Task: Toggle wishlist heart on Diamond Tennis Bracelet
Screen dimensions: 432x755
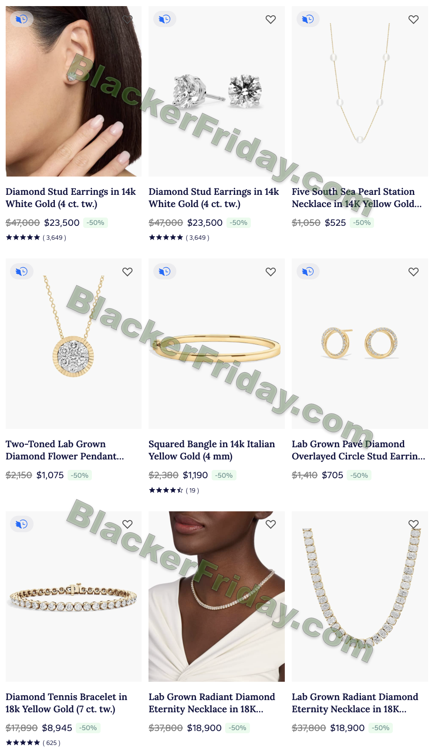Action: pos(127,524)
